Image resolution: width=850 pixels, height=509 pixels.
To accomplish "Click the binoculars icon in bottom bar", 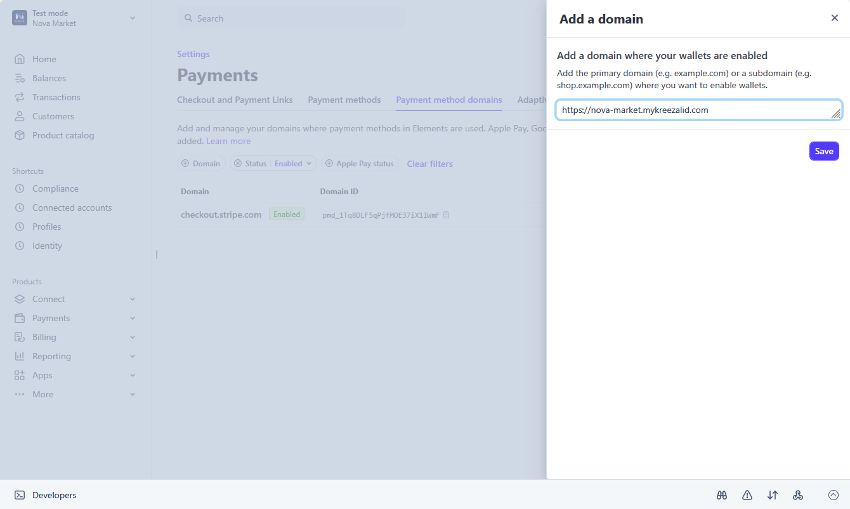I will click(x=722, y=495).
